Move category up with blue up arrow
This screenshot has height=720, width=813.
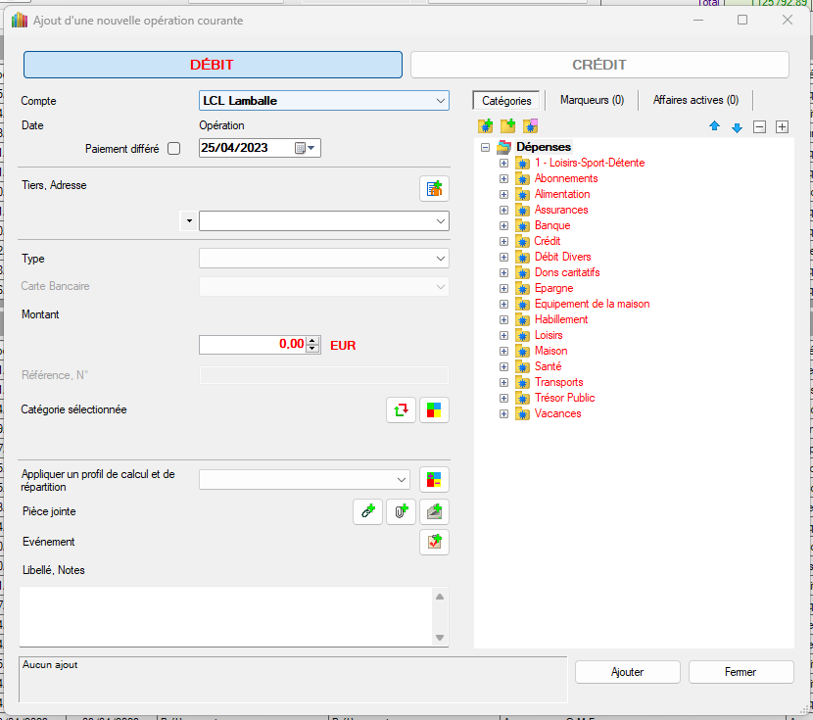pos(714,127)
